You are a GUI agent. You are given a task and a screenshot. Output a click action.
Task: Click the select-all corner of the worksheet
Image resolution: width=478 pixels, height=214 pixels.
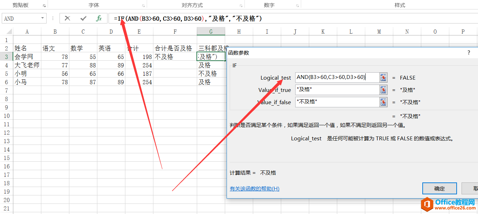click(x=6, y=32)
